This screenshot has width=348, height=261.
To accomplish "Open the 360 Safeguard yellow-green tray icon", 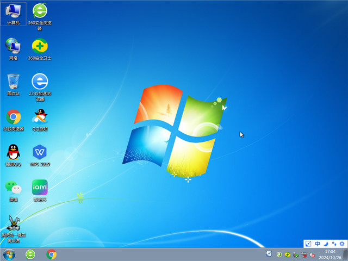I will click(x=288, y=254).
